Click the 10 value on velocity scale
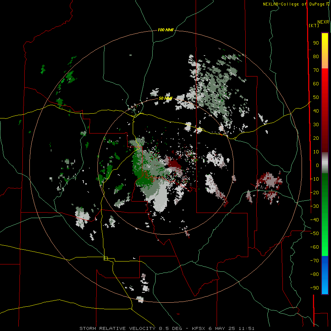Image resolution: width=331 pixels, height=331 pixels. click(x=316, y=152)
